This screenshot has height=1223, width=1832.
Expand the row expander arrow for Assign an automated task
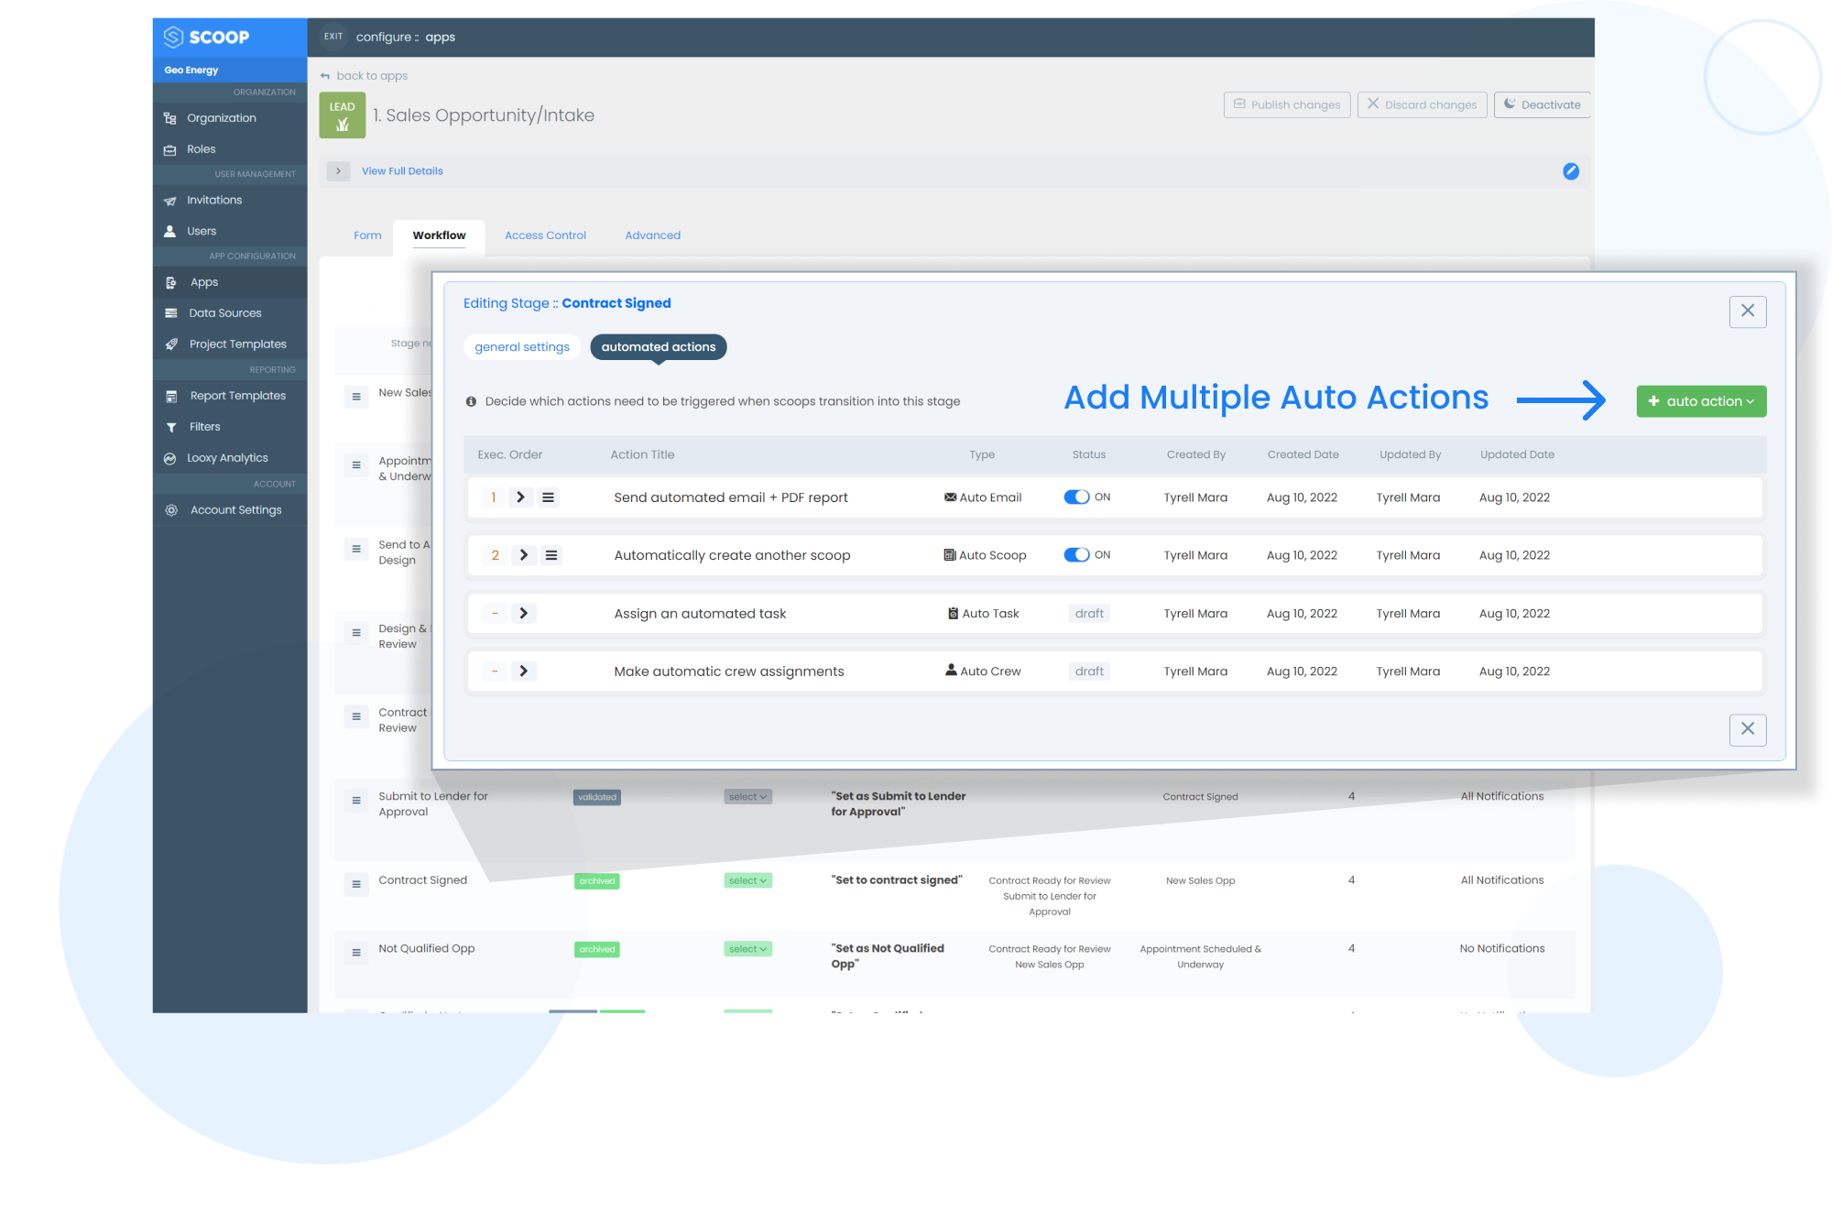point(521,613)
